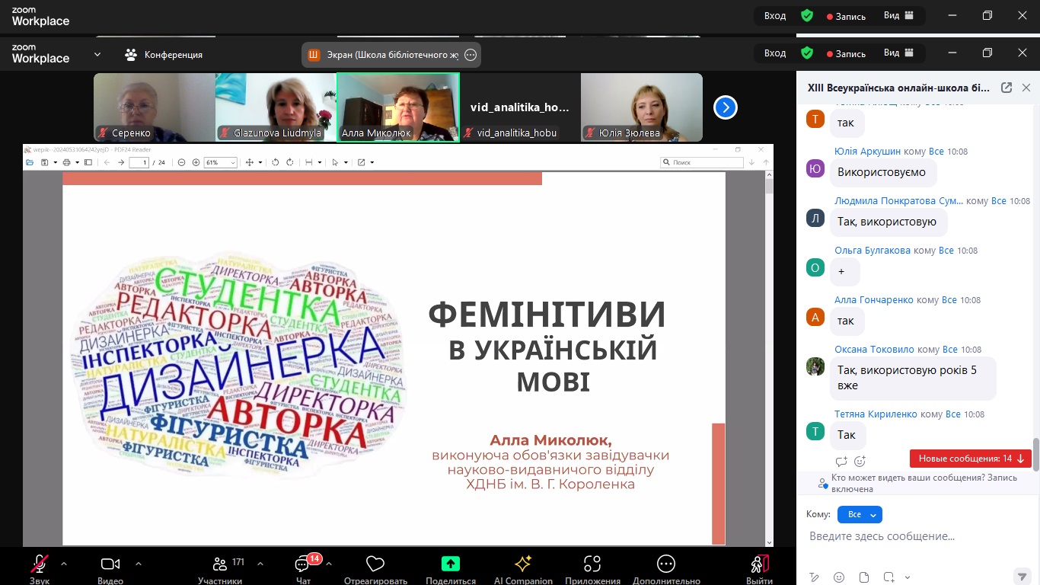Click the More options ellipsis icon
The height and width of the screenshot is (585, 1040).
pyautogui.click(x=666, y=564)
